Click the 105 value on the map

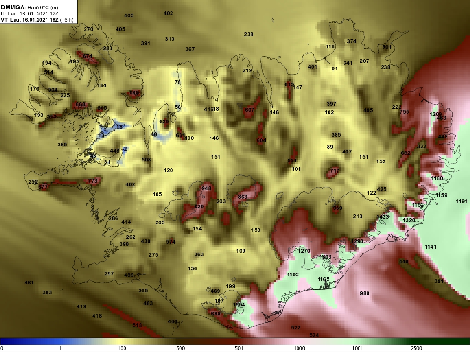[157, 194]
